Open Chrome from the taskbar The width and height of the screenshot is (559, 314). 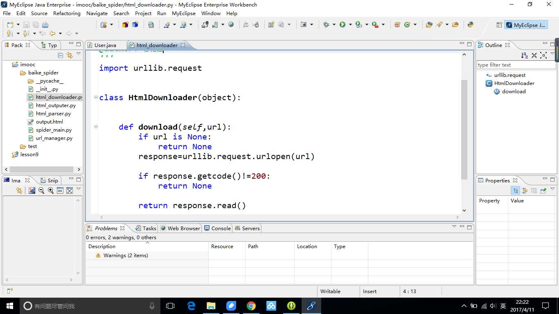click(251, 306)
